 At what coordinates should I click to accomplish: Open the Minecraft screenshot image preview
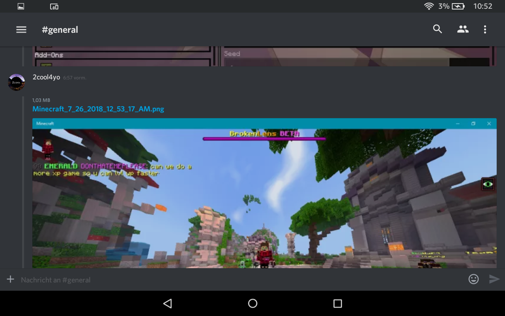coord(264,194)
